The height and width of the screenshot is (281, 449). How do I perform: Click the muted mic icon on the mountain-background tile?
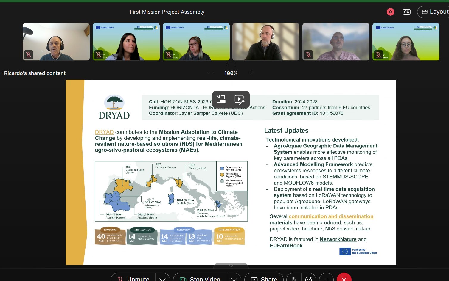click(308, 55)
